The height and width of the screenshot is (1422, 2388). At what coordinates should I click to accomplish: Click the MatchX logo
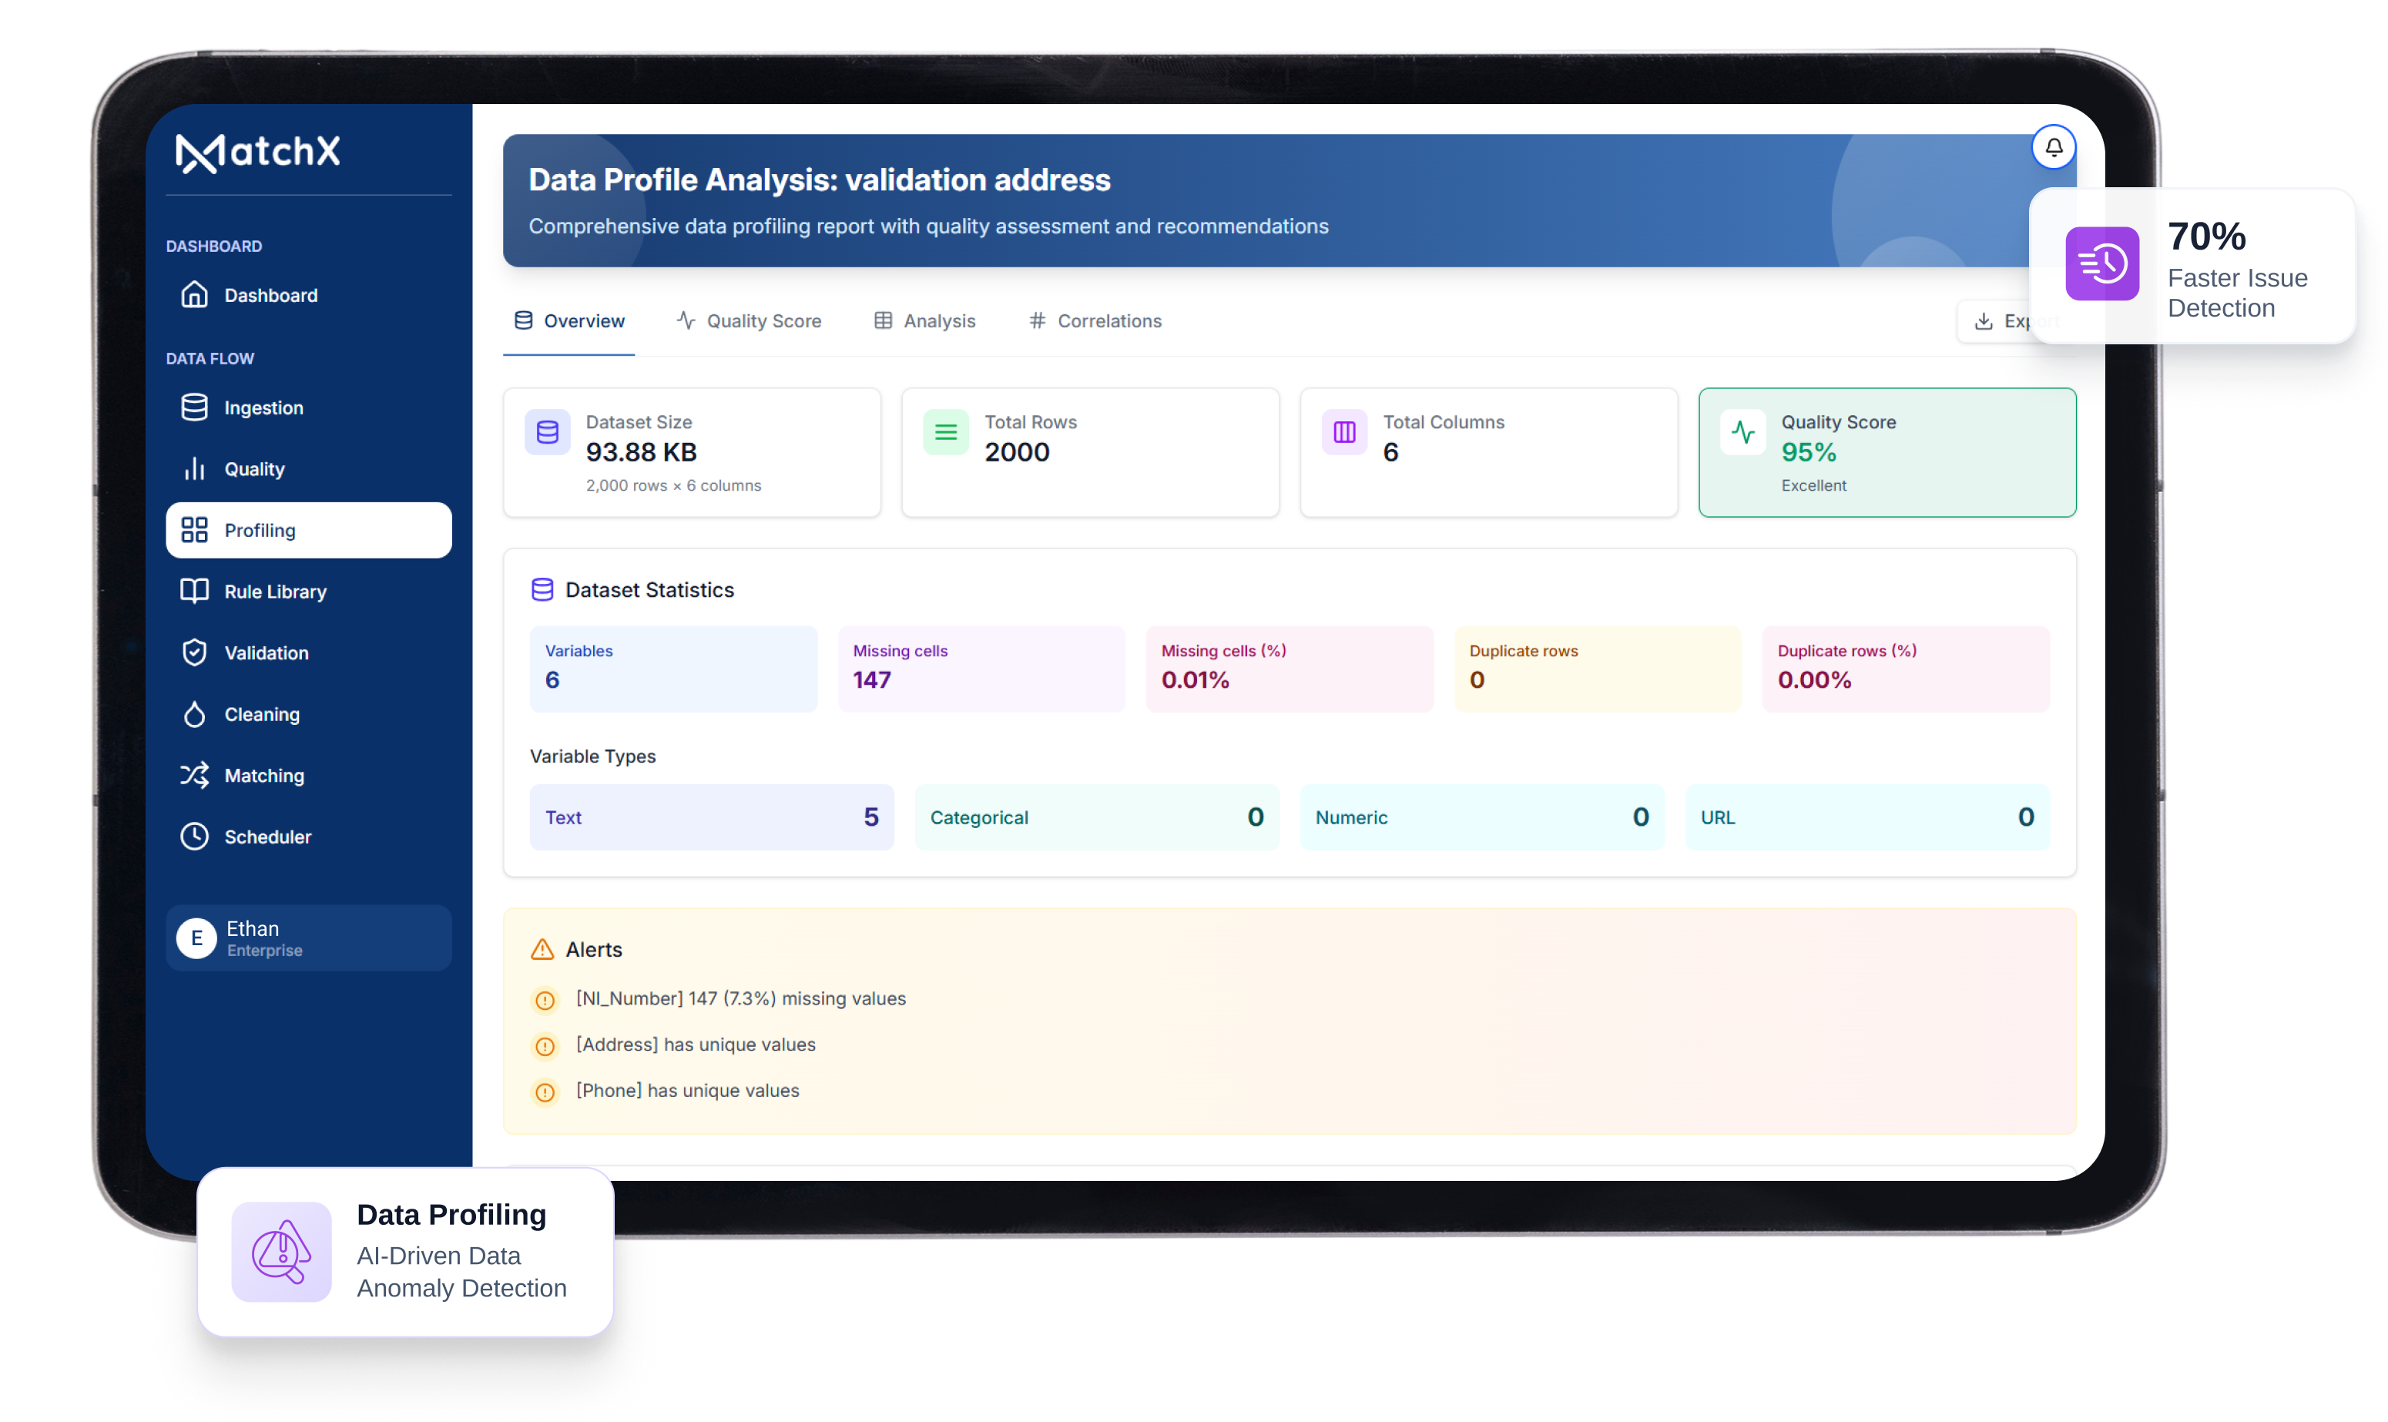click(259, 153)
